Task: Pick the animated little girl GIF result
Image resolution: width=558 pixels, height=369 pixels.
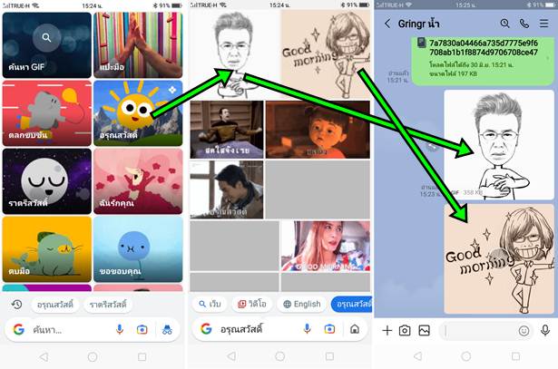Action: tap(318, 130)
